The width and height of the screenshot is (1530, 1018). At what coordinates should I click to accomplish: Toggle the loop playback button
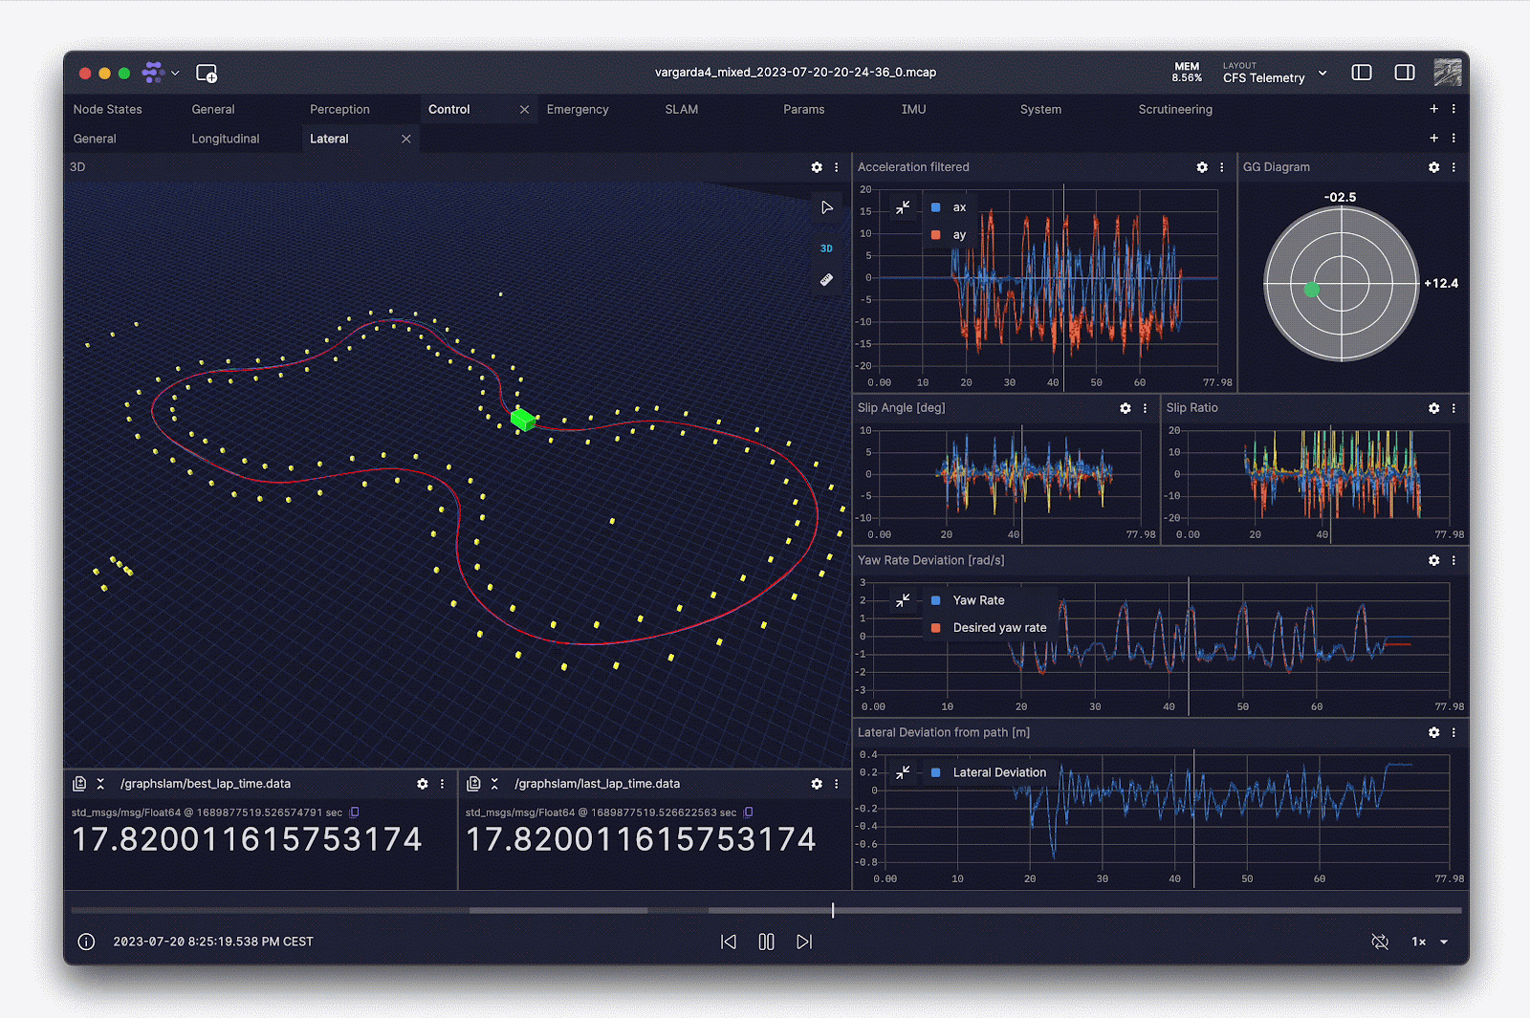point(1380,942)
